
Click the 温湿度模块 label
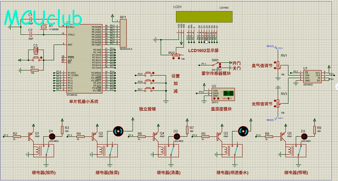(x=221, y=109)
